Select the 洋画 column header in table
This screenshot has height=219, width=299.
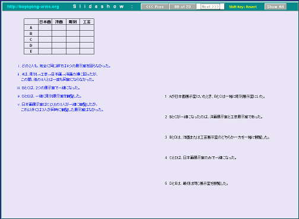tap(59, 22)
